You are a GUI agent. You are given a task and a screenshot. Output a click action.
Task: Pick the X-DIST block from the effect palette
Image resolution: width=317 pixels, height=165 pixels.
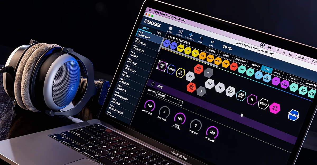click(x=210, y=58)
